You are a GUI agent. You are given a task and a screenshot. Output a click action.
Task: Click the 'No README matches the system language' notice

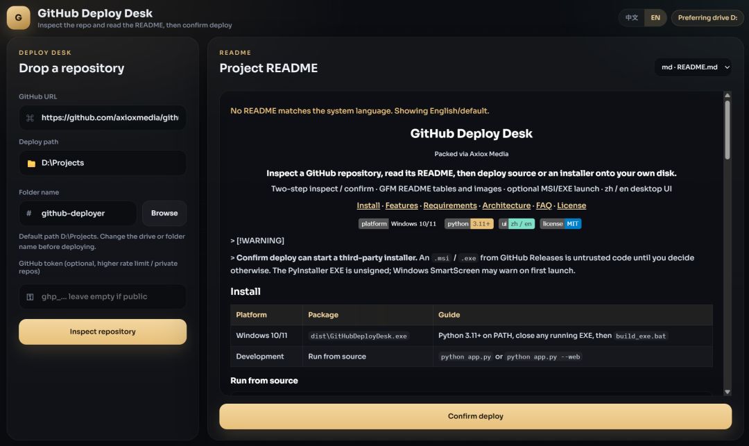(360, 111)
